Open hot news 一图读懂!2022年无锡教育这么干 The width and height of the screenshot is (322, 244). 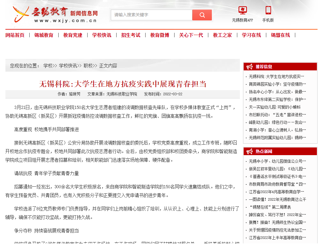pos(277,199)
